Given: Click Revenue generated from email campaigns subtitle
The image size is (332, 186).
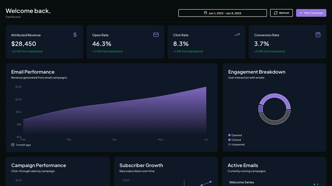Looking at the screenshot, I should [x=39, y=78].
